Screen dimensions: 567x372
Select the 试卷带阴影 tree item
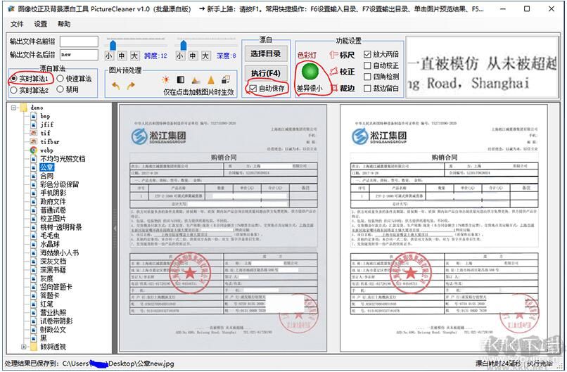click(x=56, y=321)
